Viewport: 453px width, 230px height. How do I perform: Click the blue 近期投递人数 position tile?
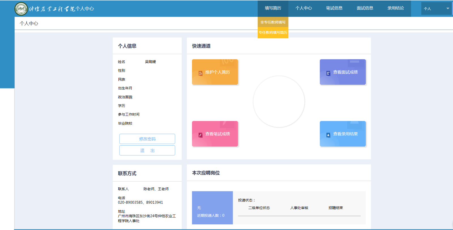point(212,208)
